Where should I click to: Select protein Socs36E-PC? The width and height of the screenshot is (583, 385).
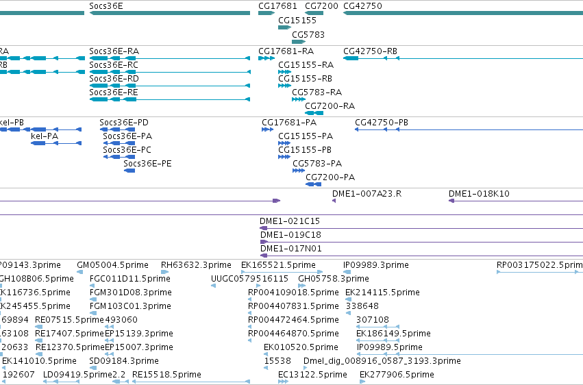(x=127, y=150)
